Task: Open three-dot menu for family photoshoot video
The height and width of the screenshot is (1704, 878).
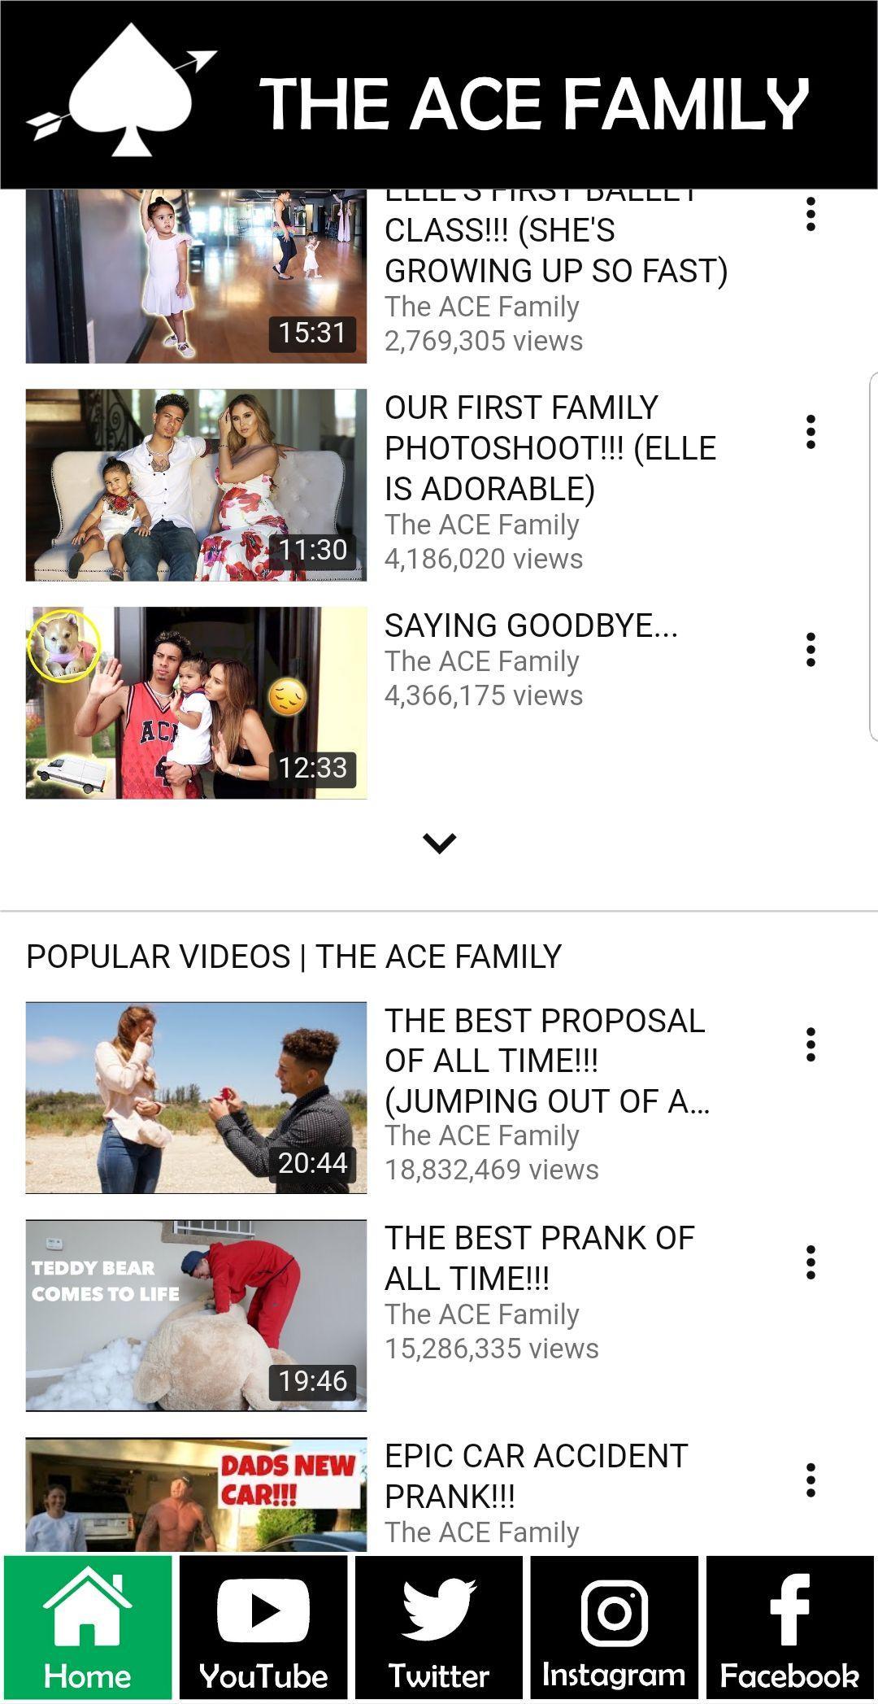Action: (x=811, y=432)
